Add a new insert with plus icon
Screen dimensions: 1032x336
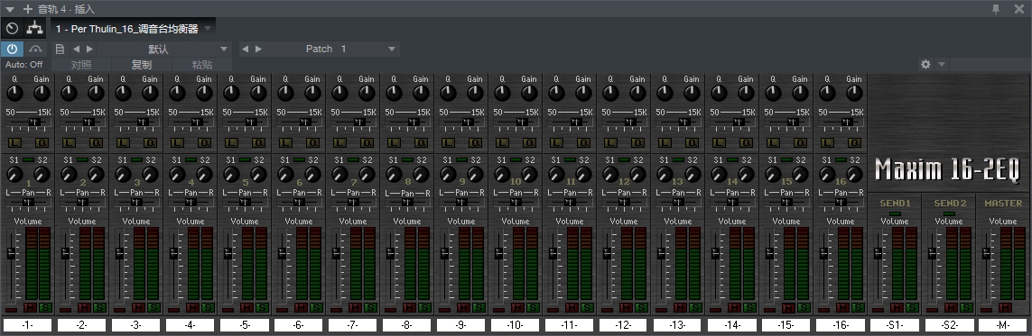pos(28,9)
